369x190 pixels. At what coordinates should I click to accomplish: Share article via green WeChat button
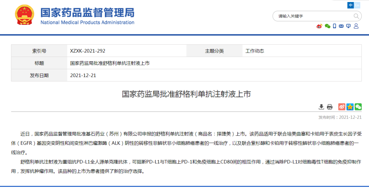[358, 107]
